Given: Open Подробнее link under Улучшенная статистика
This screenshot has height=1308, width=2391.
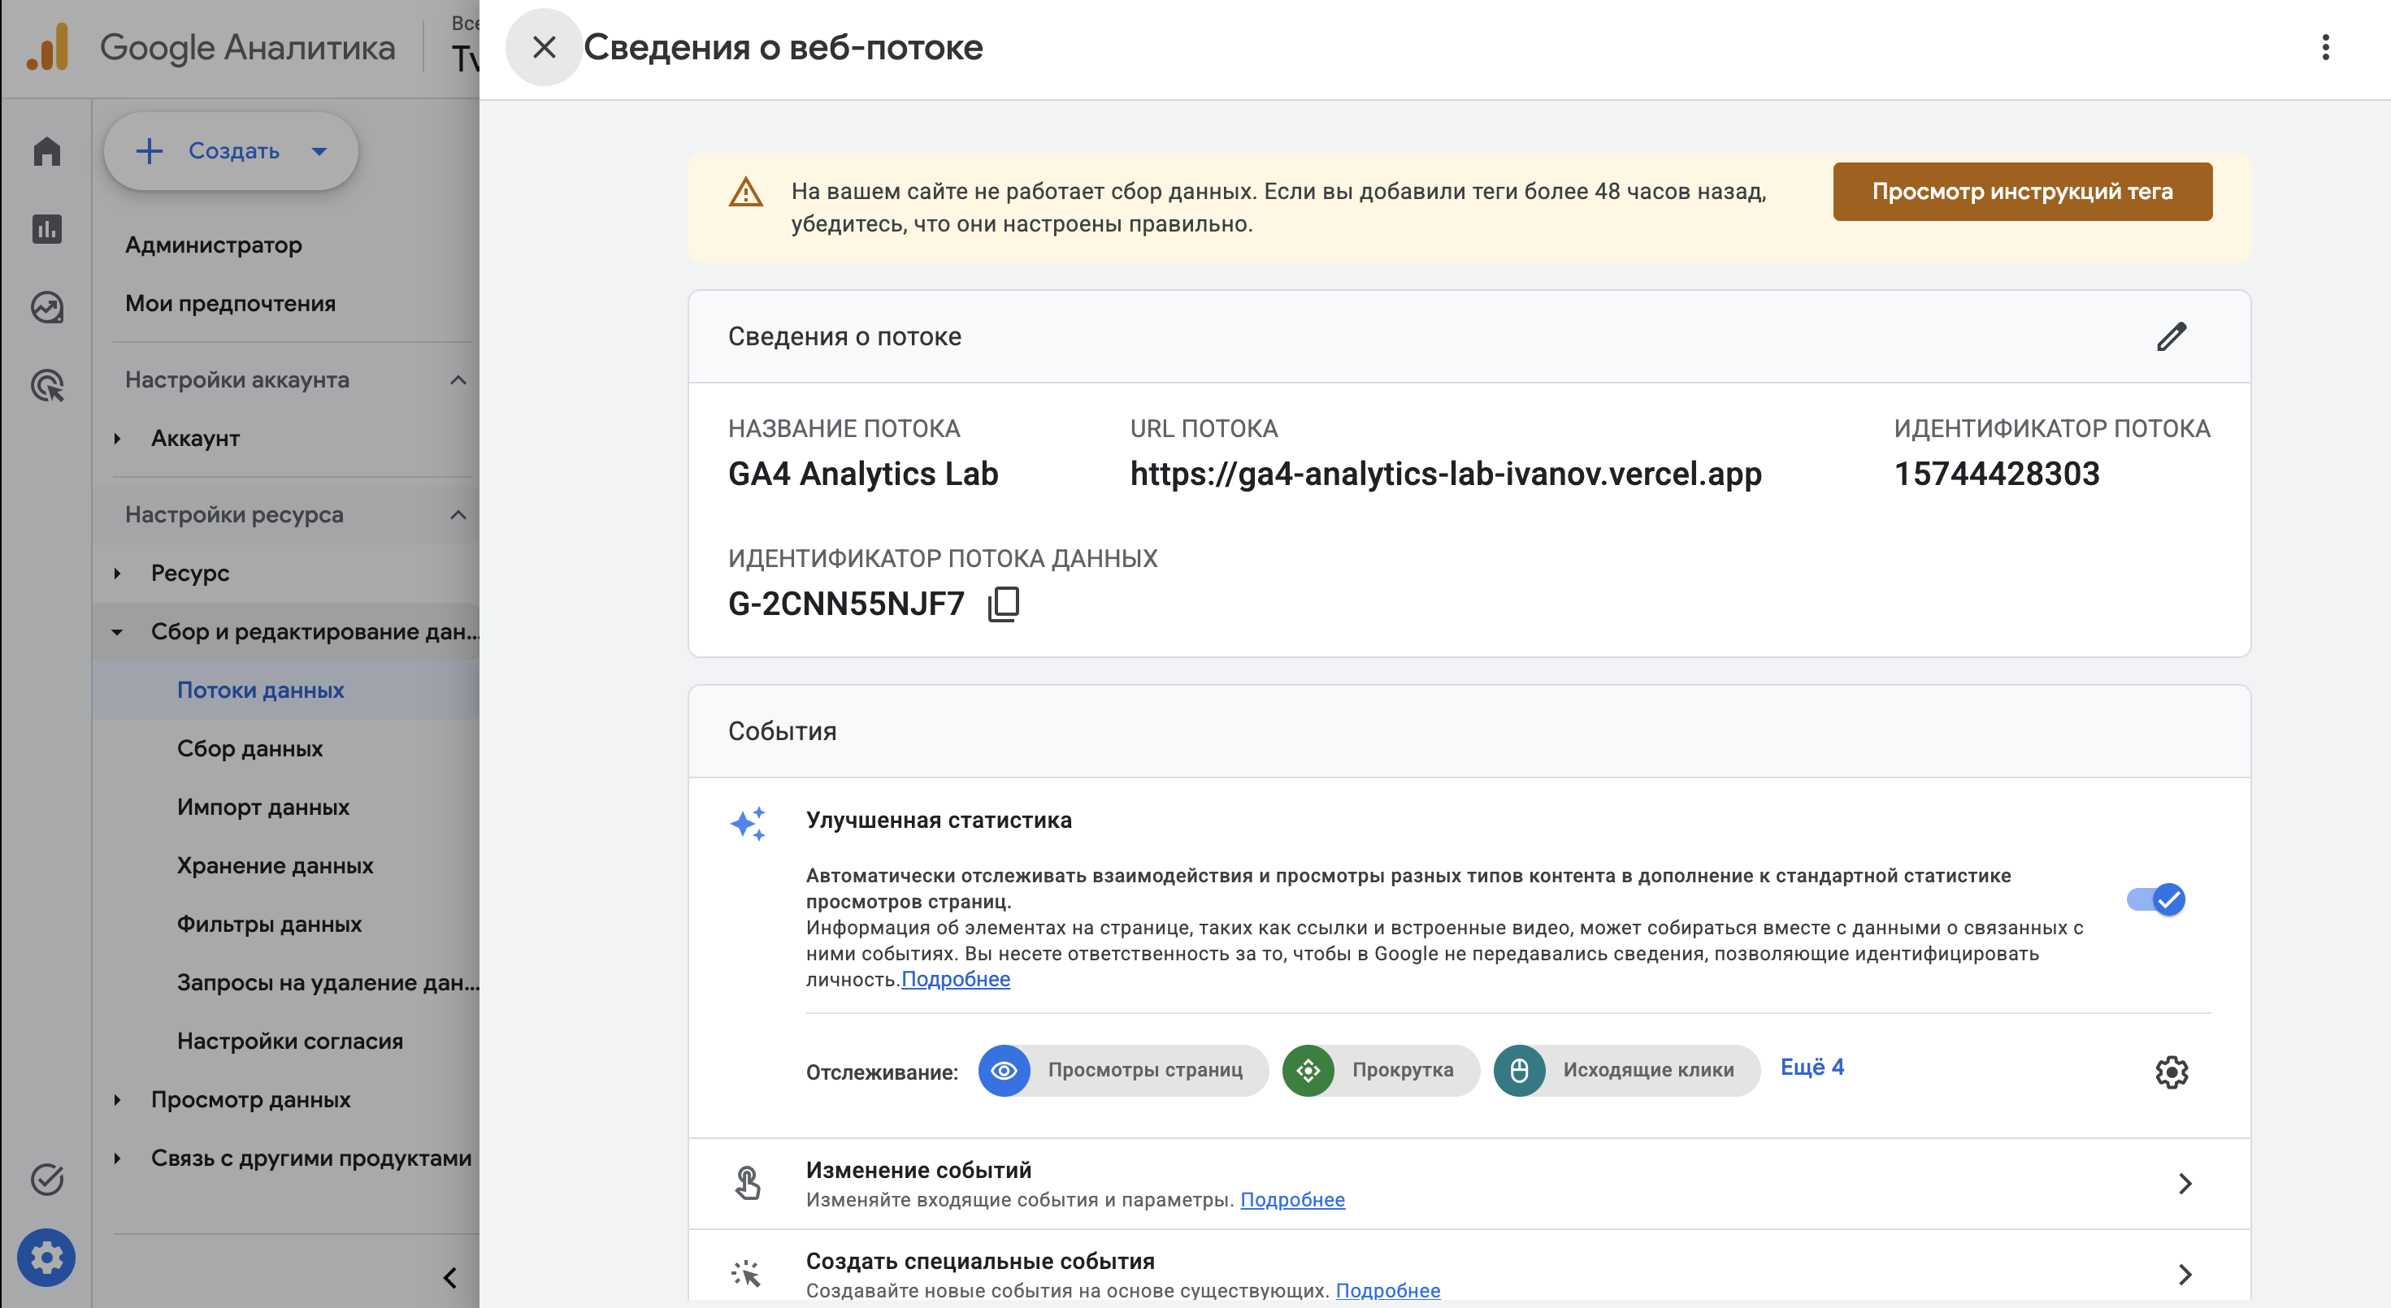Looking at the screenshot, I should (x=955, y=980).
